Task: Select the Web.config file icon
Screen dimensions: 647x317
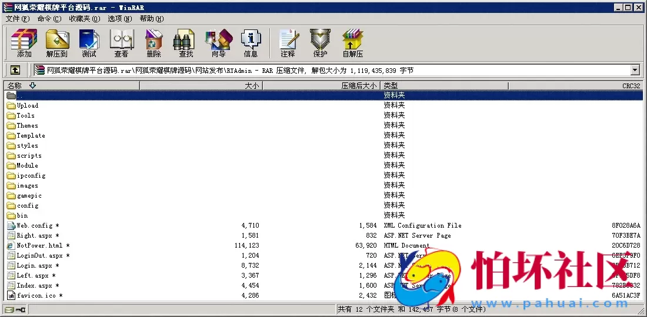Action: 11,225
